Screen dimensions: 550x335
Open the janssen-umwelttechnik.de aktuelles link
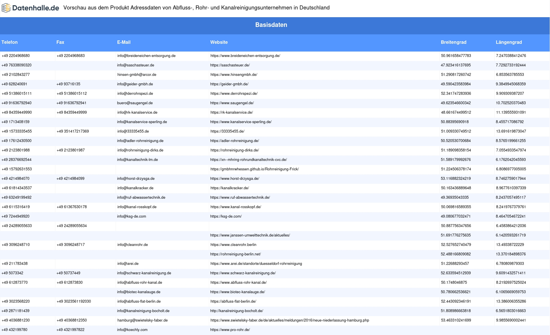click(250, 235)
